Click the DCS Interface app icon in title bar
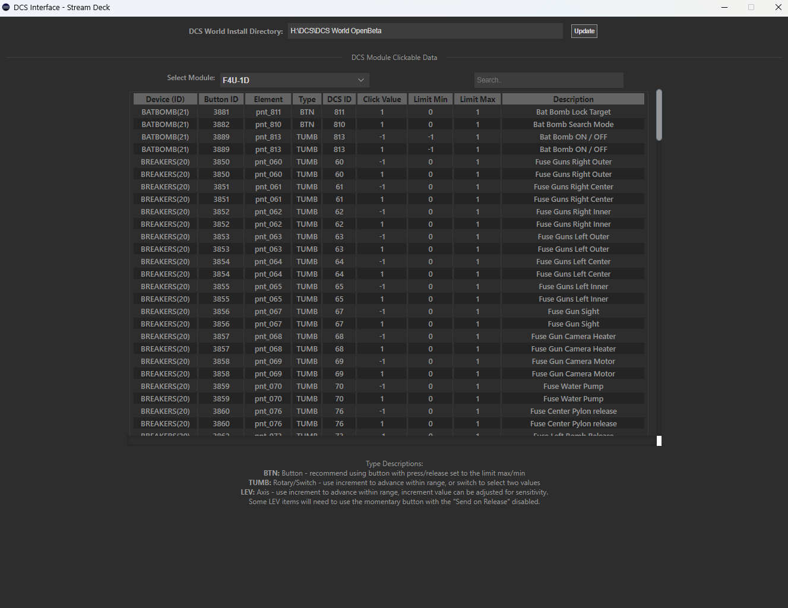The image size is (788, 608). (6, 7)
